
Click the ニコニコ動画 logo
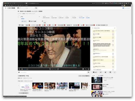pyautogui.click(x=11, y=8)
